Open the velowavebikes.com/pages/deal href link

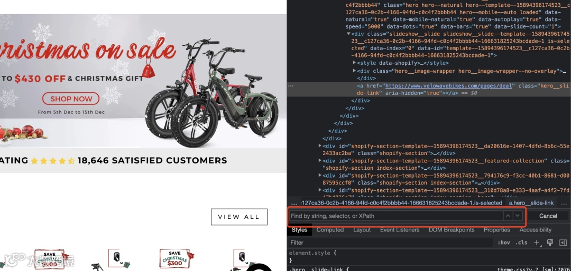(x=449, y=86)
